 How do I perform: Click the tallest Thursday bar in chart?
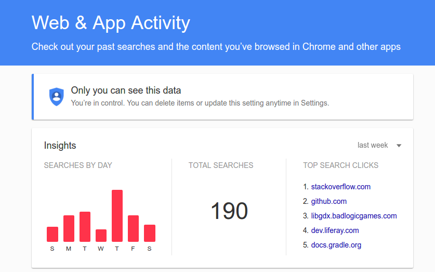[x=117, y=216]
